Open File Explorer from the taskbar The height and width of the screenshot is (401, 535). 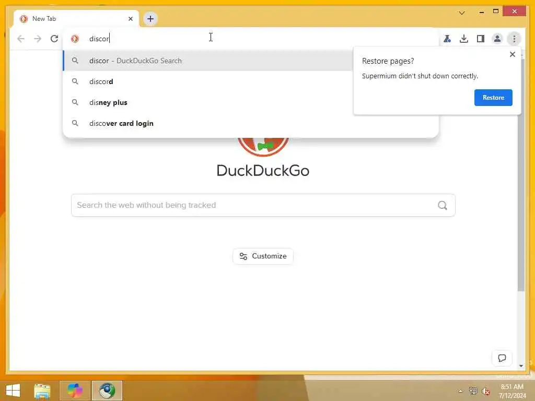tap(42, 391)
